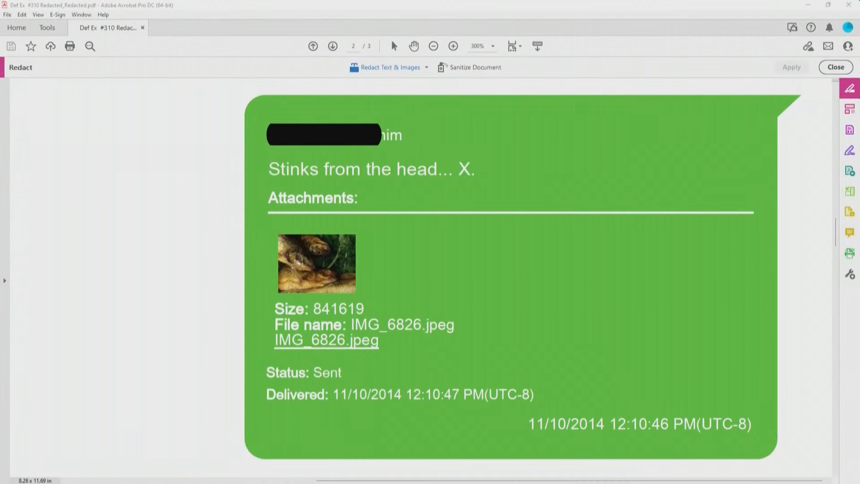Open the Edit menu

click(x=22, y=15)
